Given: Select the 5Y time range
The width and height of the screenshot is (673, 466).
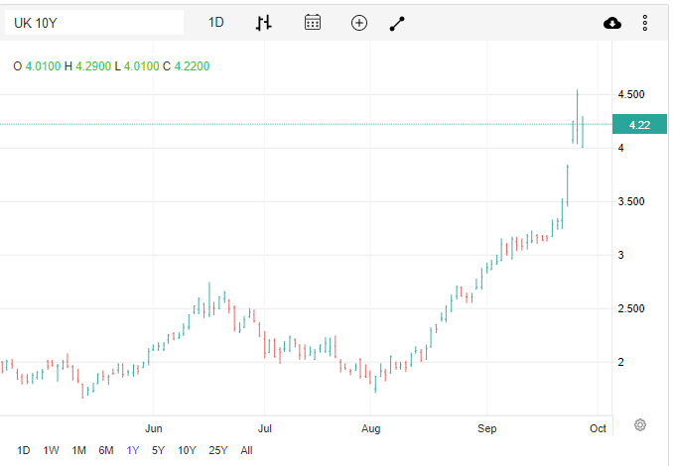Looking at the screenshot, I should pos(159,450).
